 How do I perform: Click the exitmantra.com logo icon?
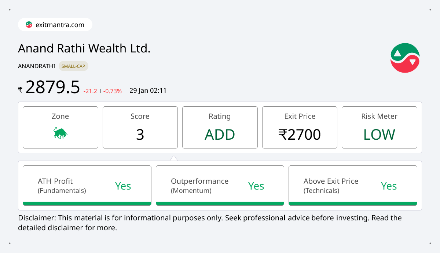(x=29, y=25)
